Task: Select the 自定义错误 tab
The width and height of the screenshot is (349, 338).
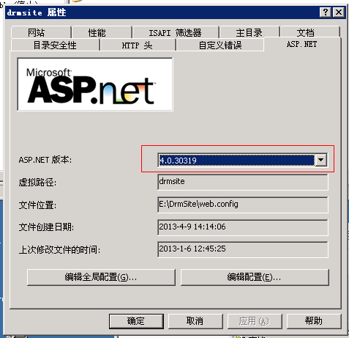Action: click(220, 45)
